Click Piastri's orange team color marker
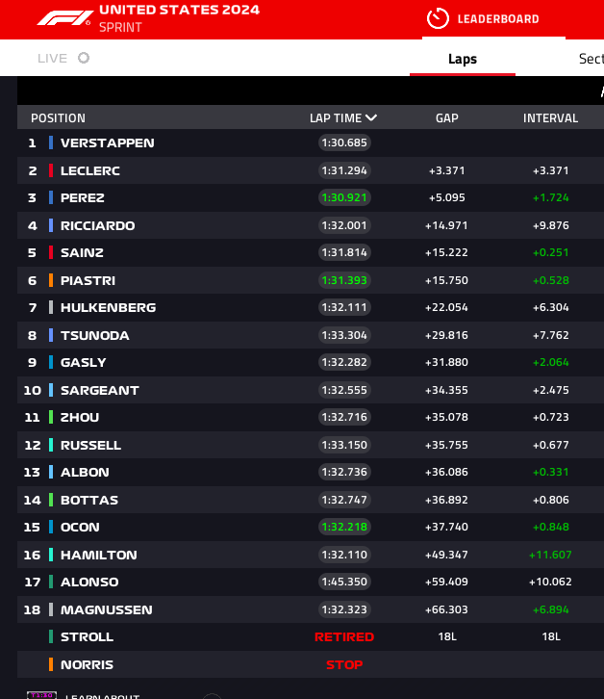This screenshot has height=699, width=604. [51, 280]
